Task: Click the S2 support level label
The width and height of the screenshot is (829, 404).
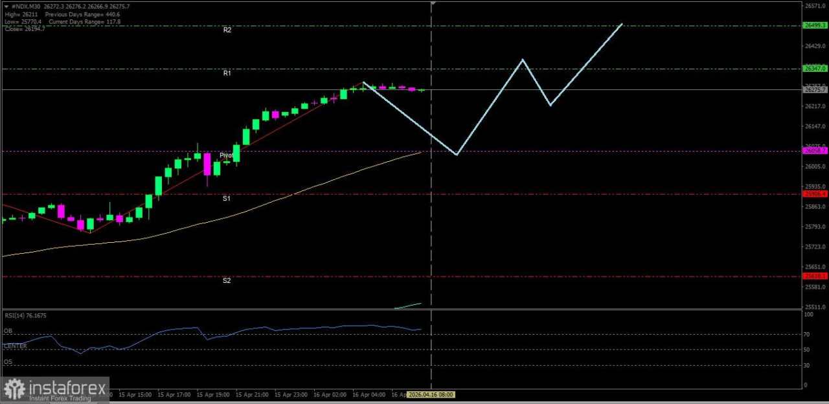Action: coord(226,280)
